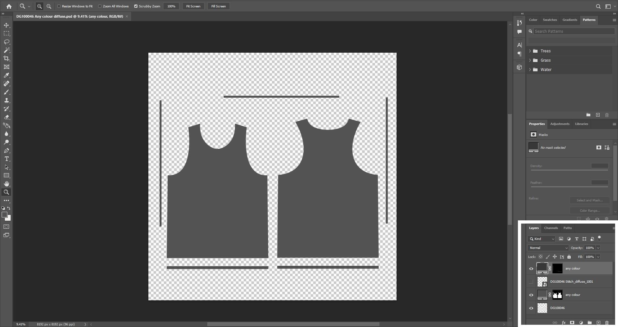Screen dimensions: 618x327
Task: Select the Hand tool
Action: click(x=6, y=184)
